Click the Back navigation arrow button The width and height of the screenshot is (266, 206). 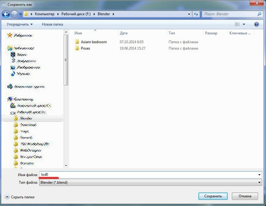[6, 14]
